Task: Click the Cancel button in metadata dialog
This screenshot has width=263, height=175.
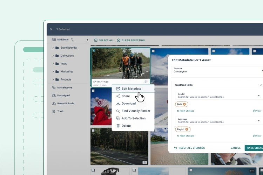Action: [236, 148]
